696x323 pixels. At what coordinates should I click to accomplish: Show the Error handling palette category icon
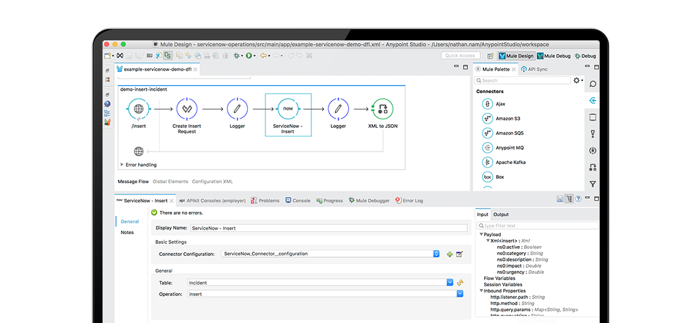(x=592, y=134)
